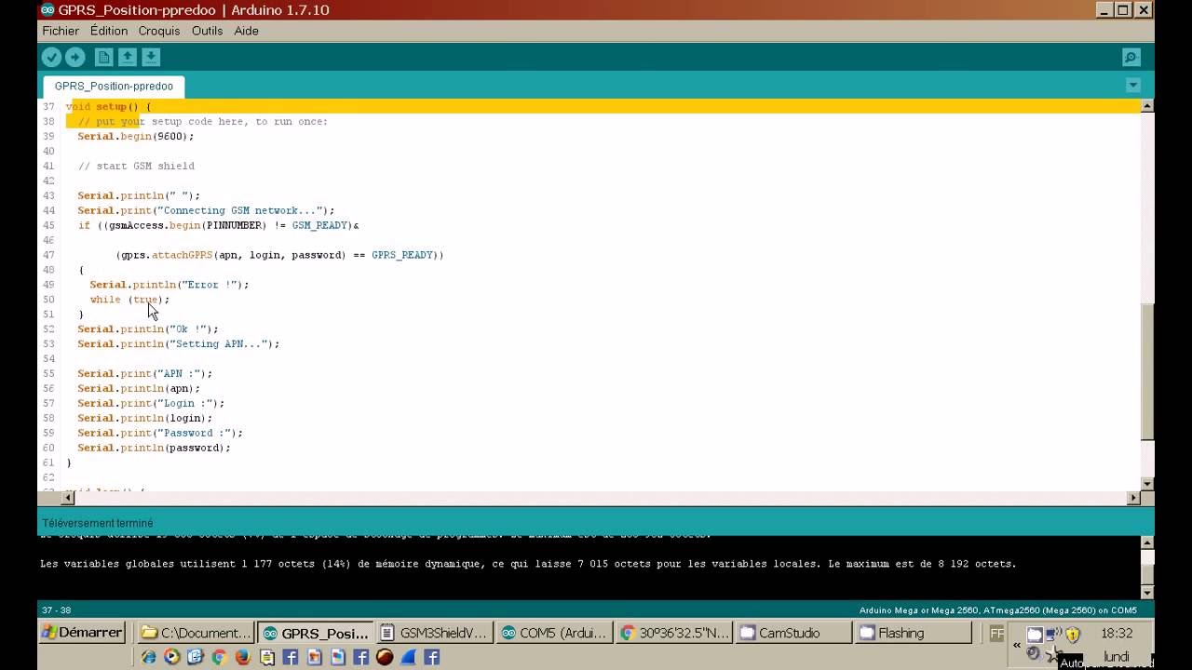
Task: Click the 'while (true);' code line
Action: [129, 300]
